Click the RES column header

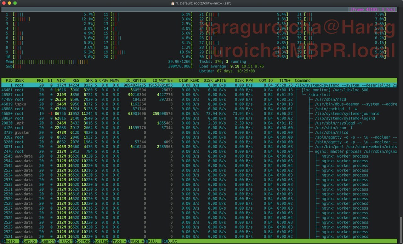pos(76,80)
